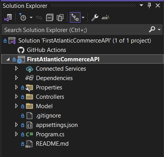This screenshot has height=157, width=164.
Task: Click the Pending Changes Filter clock icon
Action: [x=23, y=17]
